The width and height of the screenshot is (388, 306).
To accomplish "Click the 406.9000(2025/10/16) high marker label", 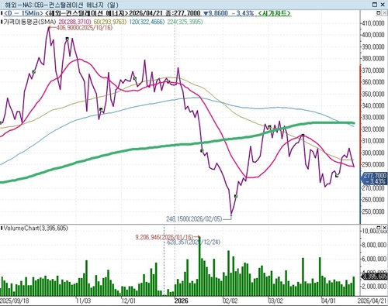I will [x=85, y=28].
